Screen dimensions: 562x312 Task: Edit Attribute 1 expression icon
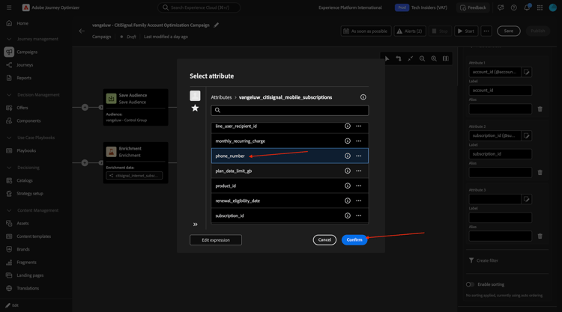pyautogui.click(x=526, y=72)
